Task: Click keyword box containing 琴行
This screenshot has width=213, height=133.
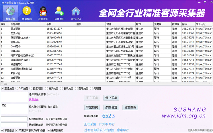Action: pos(14,109)
